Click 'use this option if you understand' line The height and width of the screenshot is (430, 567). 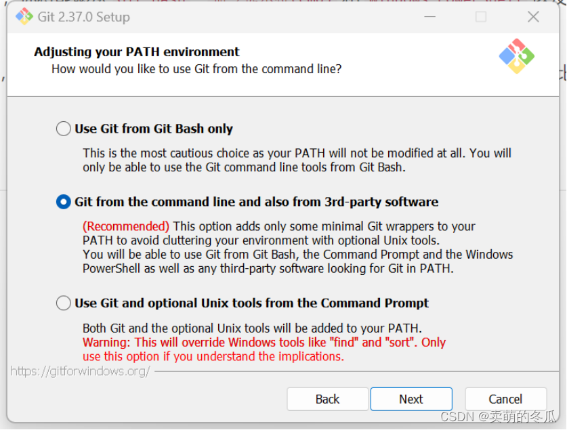click(x=213, y=356)
